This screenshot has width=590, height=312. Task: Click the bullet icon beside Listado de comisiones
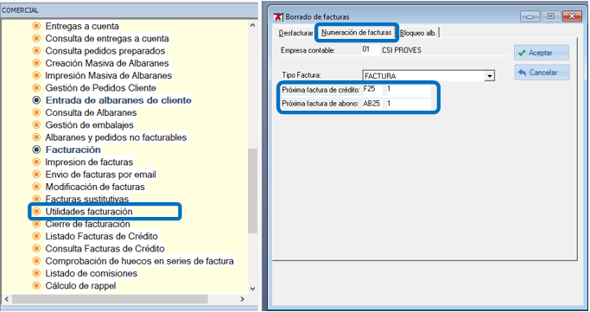click(36, 273)
